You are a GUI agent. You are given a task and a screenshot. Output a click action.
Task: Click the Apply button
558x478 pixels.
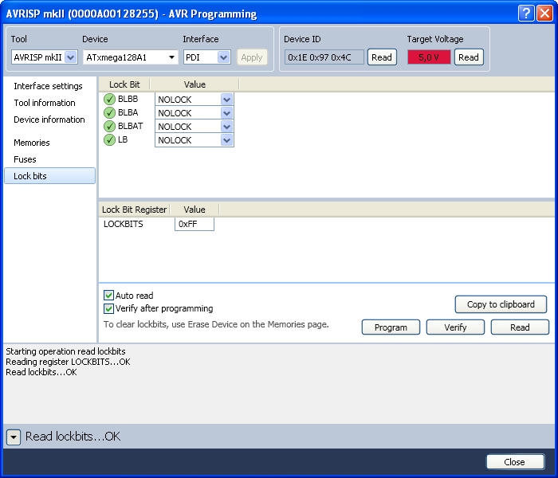252,57
